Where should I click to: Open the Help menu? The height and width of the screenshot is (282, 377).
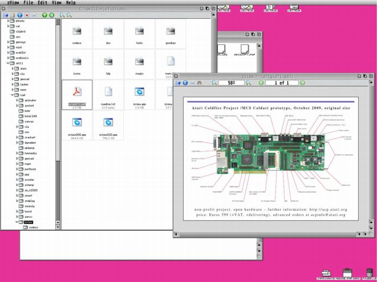point(71,3)
